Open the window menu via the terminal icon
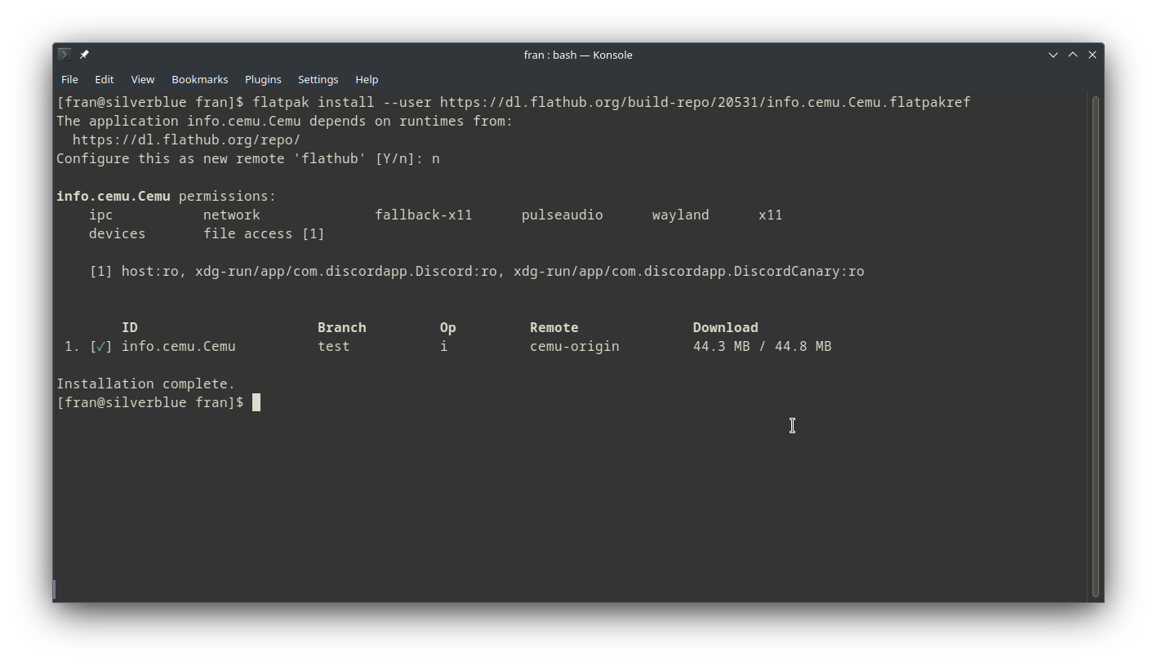1157x665 pixels. pos(64,54)
